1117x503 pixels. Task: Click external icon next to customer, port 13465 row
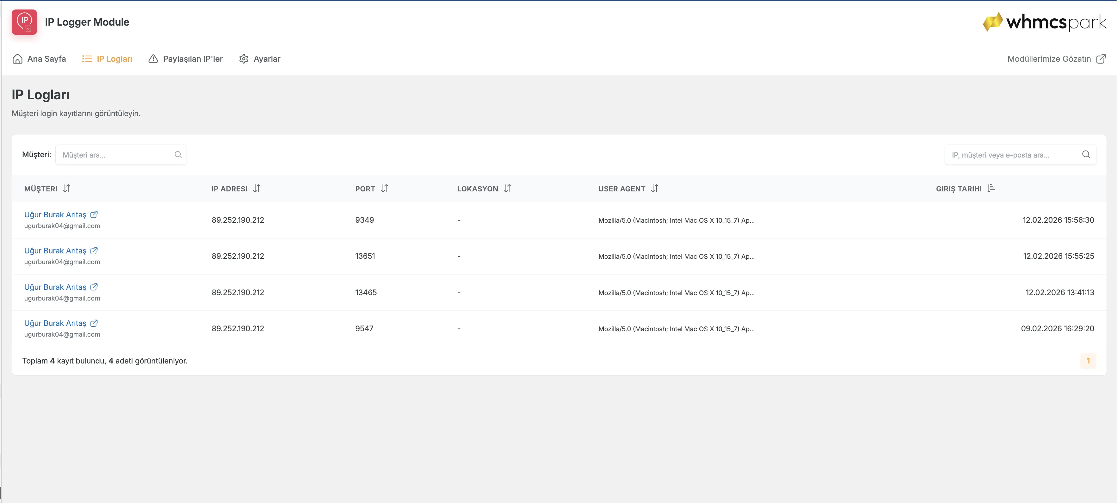[x=94, y=287]
